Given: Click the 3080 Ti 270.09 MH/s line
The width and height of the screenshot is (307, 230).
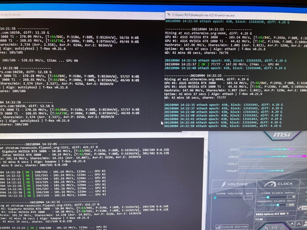Looking at the screenshot, I should tap(70, 37).
